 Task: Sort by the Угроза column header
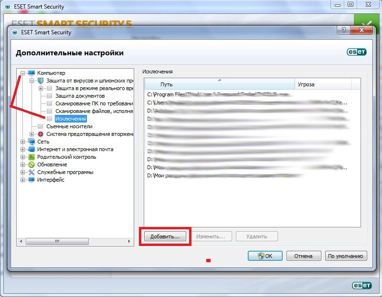click(x=323, y=84)
